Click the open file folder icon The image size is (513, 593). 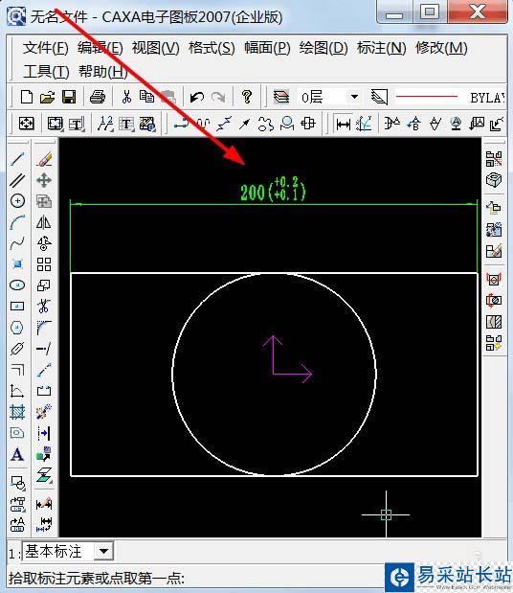tap(47, 97)
